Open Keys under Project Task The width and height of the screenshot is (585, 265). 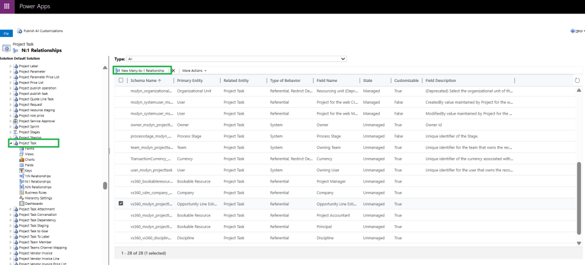click(x=27, y=170)
